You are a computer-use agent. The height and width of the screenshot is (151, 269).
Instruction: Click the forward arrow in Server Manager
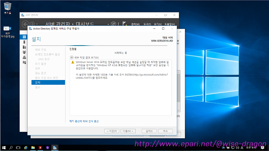point(32,24)
